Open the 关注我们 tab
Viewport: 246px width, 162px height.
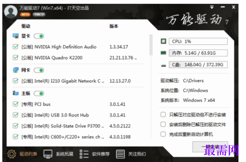pos(137,154)
